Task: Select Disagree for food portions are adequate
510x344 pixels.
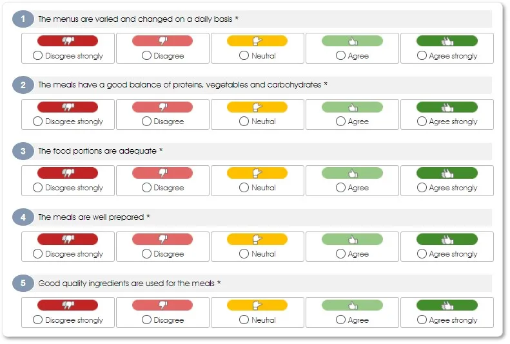Action: 146,188
